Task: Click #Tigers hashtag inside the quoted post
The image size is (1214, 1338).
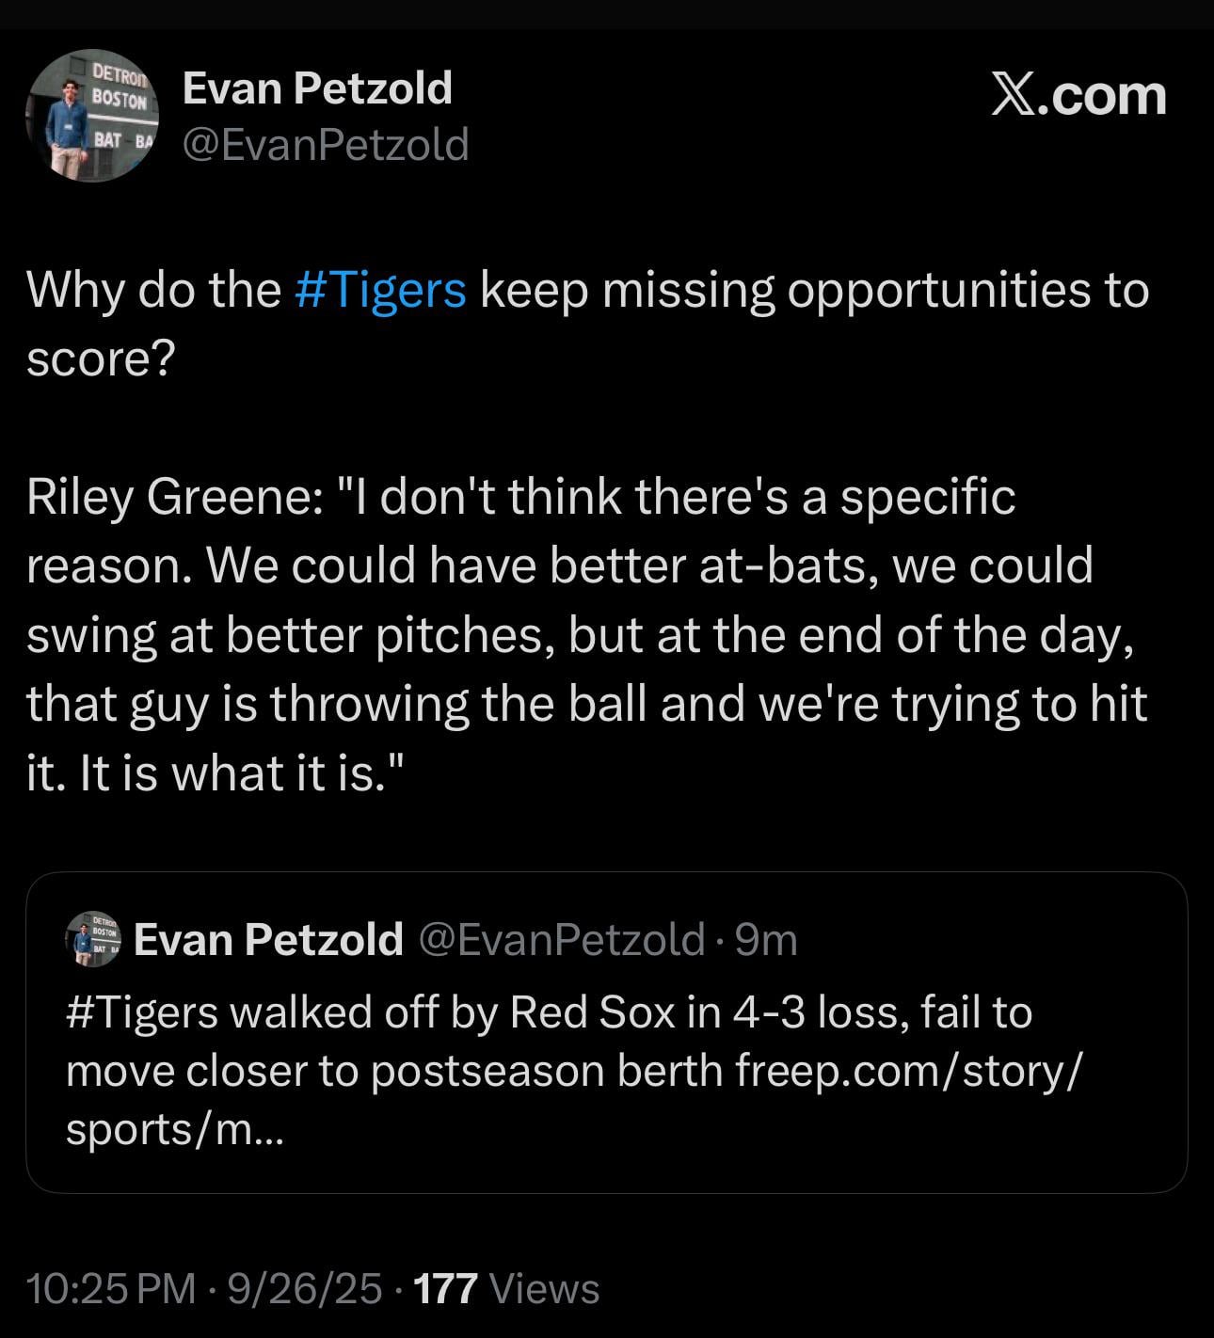Action: click(x=141, y=1013)
